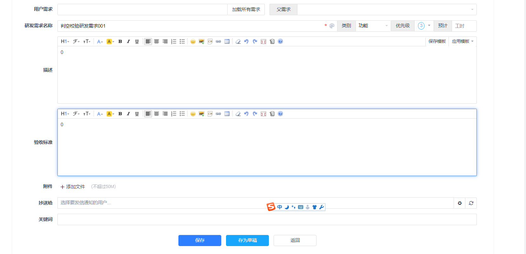526x254 pixels.
Task: Insert bullet list in 描述 editor
Action: click(182, 42)
